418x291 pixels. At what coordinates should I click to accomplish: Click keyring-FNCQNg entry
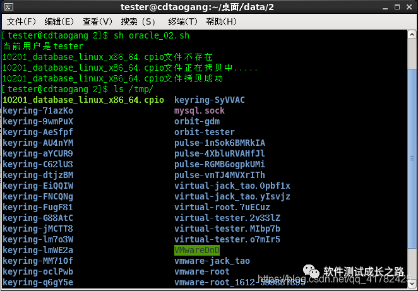(x=38, y=196)
